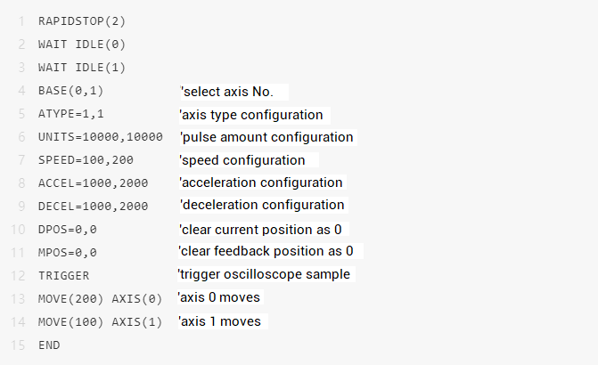Click the 'deceleration configuration comment

click(x=262, y=206)
